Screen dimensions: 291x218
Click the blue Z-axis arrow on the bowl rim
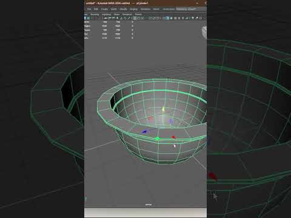144,132
